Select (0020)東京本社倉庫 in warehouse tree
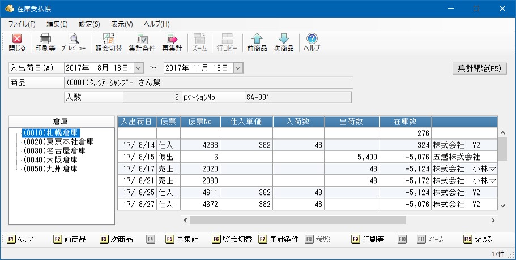The image size is (516, 260). (58, 142)
